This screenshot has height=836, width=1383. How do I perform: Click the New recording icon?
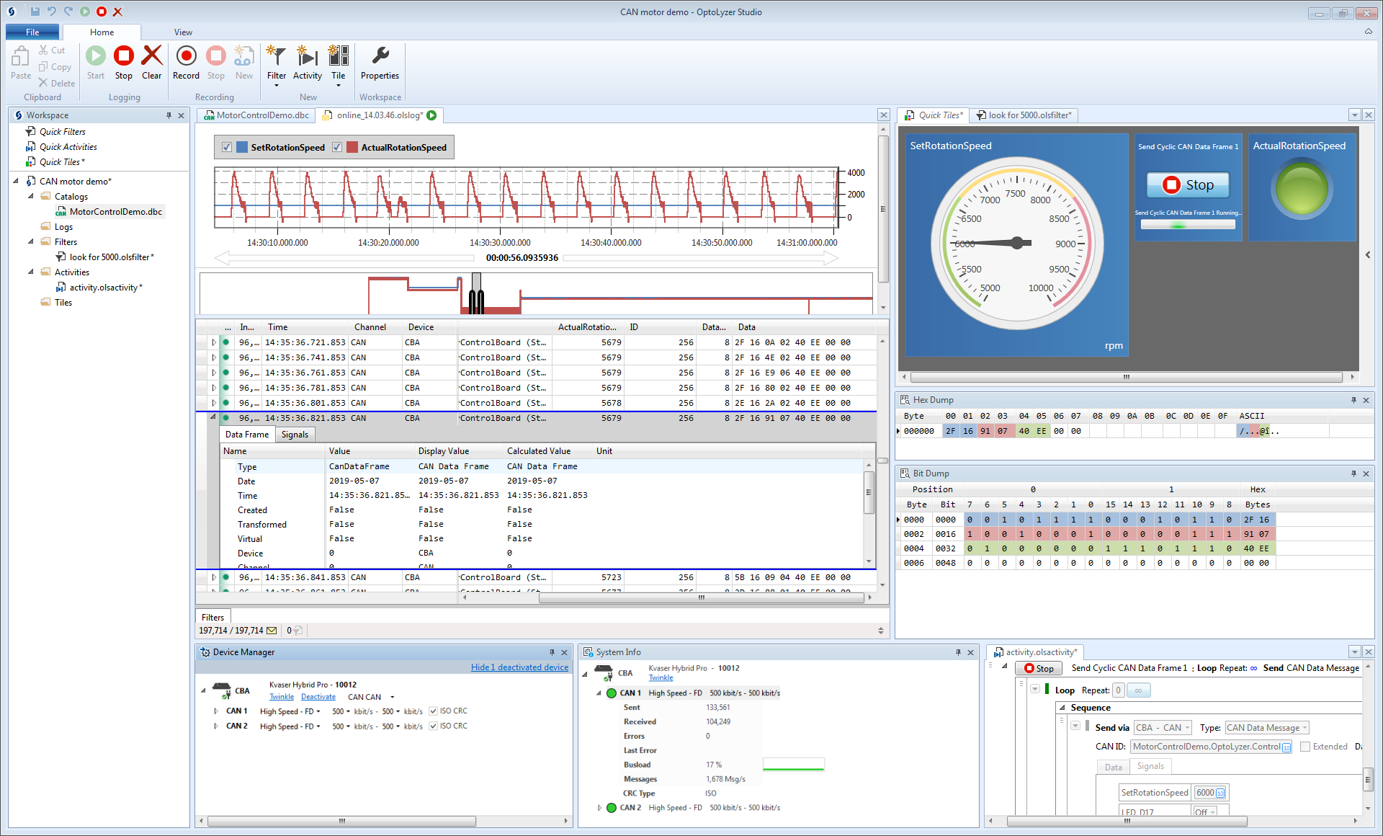(244, 56)
